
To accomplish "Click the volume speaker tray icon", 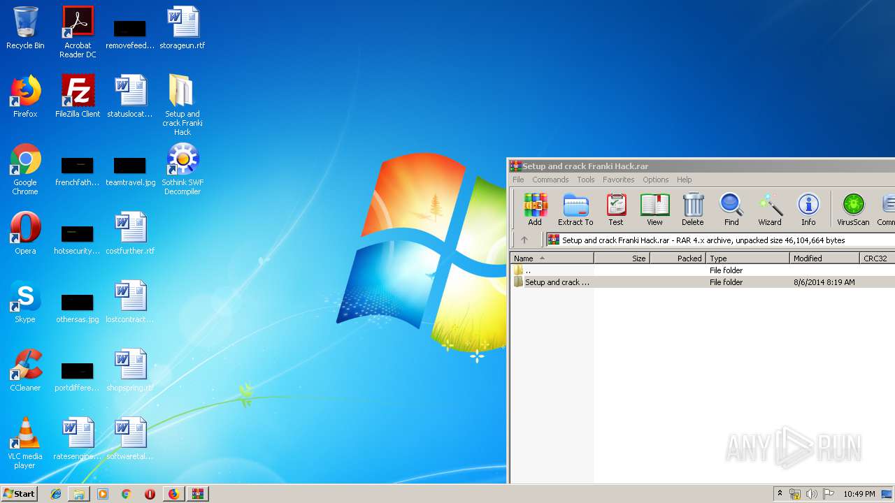I will tap(811, 494).
